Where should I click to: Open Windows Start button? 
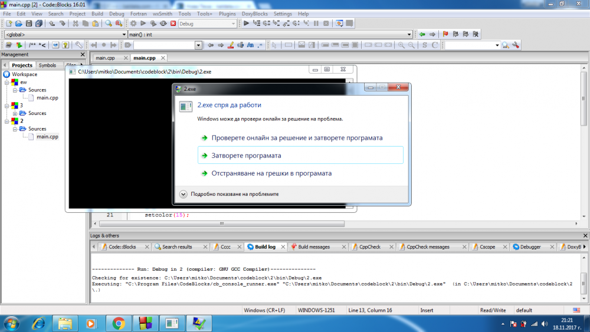12,323
